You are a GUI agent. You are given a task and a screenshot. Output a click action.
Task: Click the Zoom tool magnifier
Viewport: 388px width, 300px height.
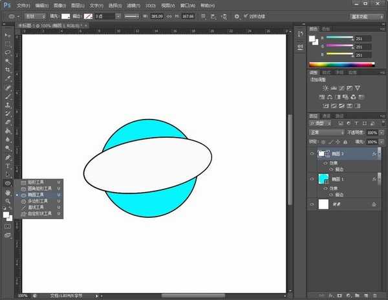tap(8, 201)
